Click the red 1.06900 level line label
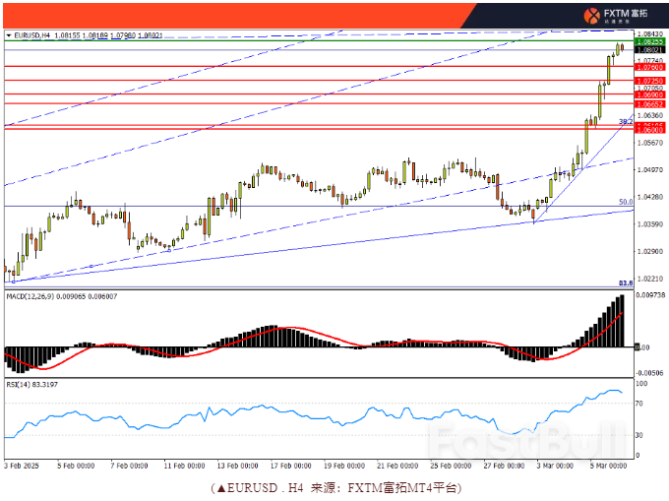This screenshot has width=669, height=501. point(648,94)
